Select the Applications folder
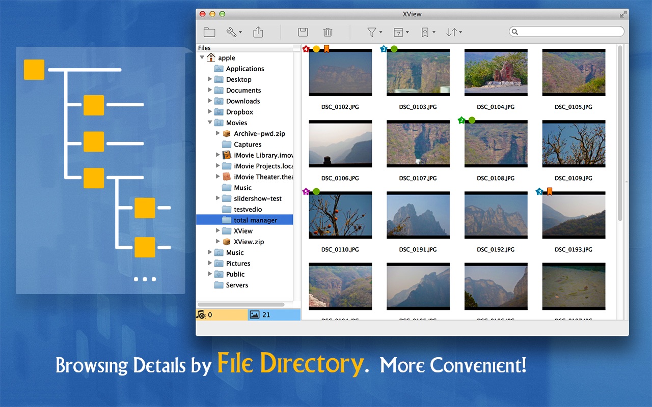The image size is (652, 407). pyautogui.click(x=244, y=69)
